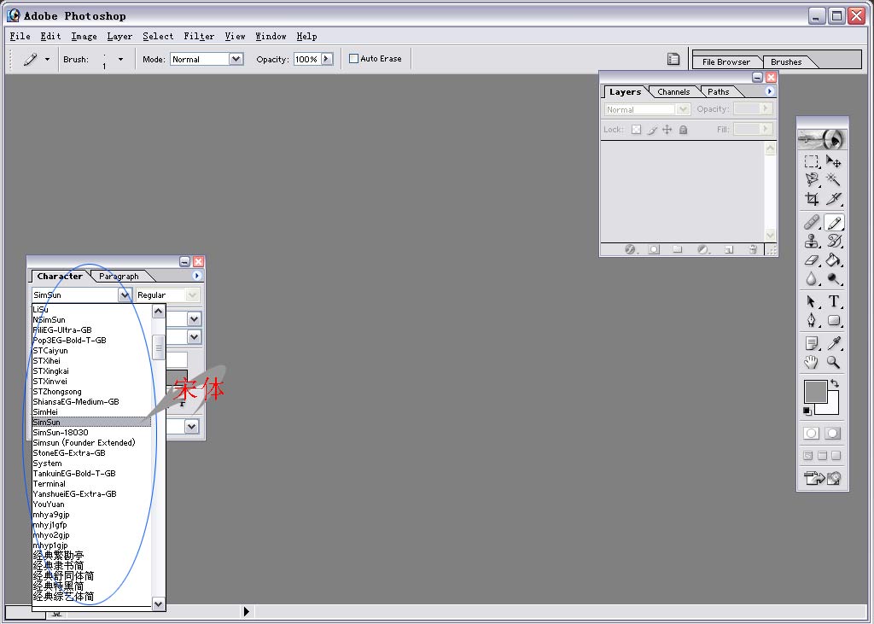Open the Layer menu

point(119,36)
